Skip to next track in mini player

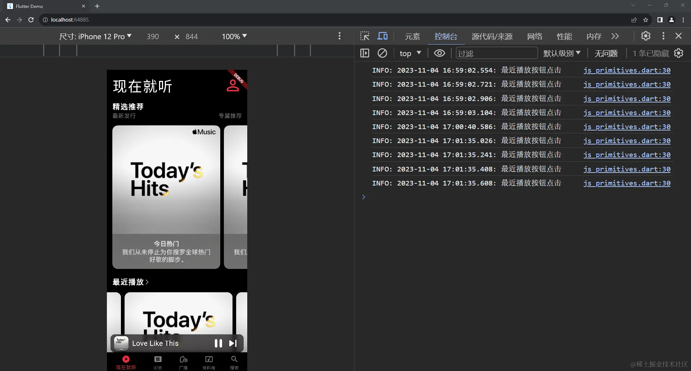tap(233, 343)
